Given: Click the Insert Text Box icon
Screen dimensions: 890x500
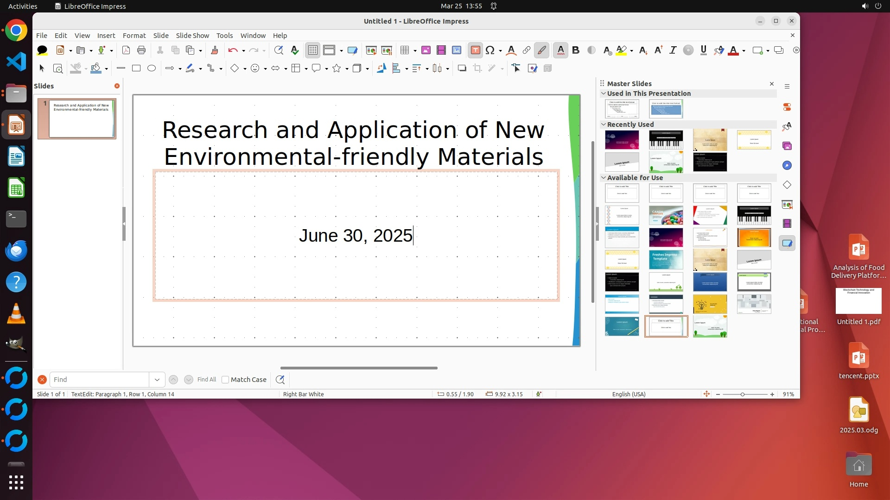Looking at the screenshot, I should tap(475, 50).
